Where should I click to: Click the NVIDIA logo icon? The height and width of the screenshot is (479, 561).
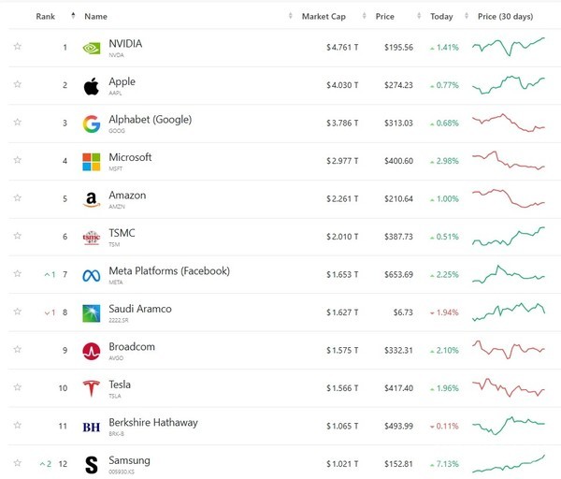coord(91,48)
